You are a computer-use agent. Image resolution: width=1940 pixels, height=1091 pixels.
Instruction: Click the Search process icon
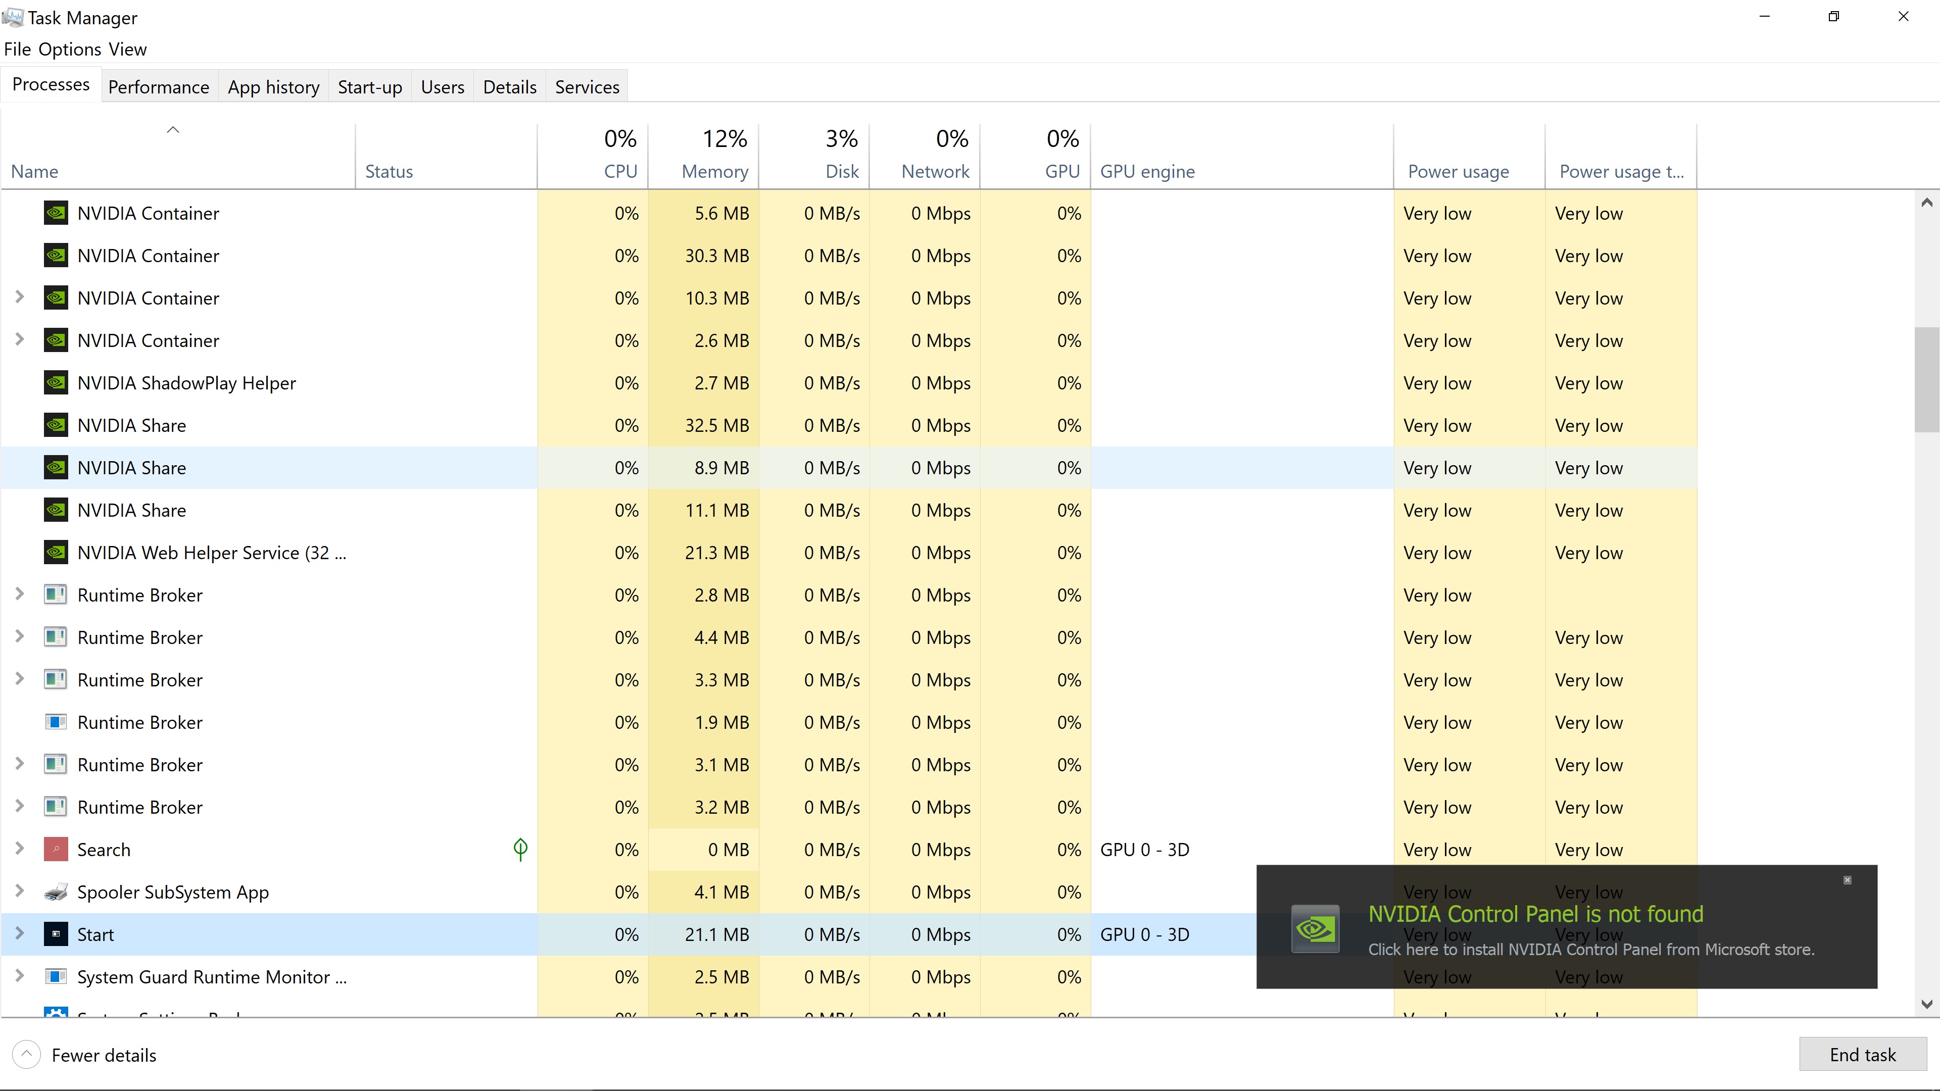[x=56, y=849]
